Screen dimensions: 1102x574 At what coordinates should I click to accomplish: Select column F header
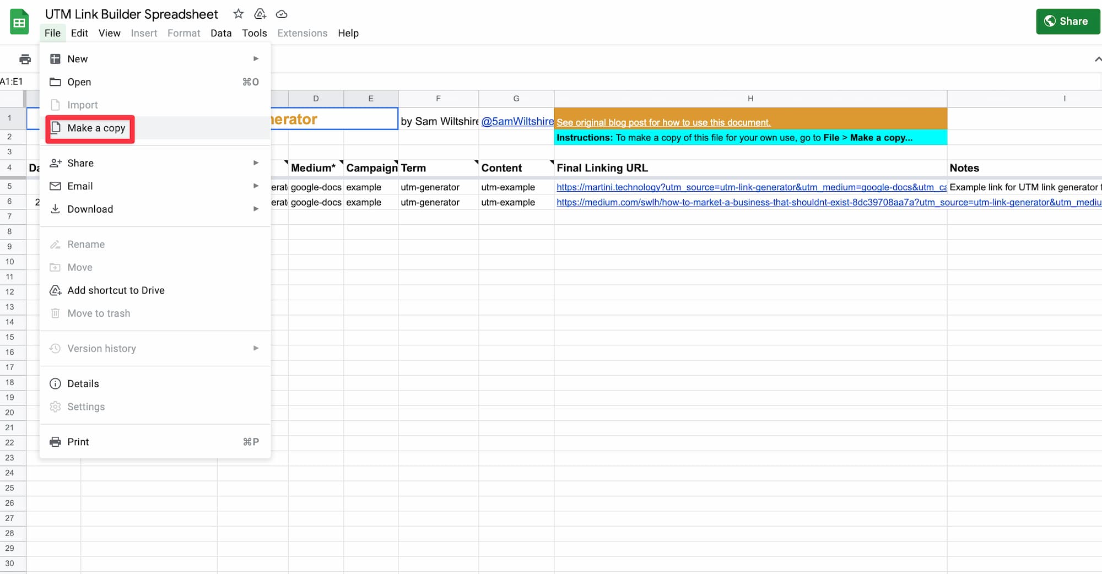pyautogui.click(x=438, y=99)
